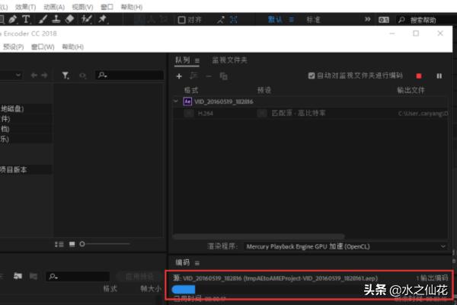Click the filter funnel icon in media browser
The height and width of the screenshot is (305, 457).
pos(66,75)
